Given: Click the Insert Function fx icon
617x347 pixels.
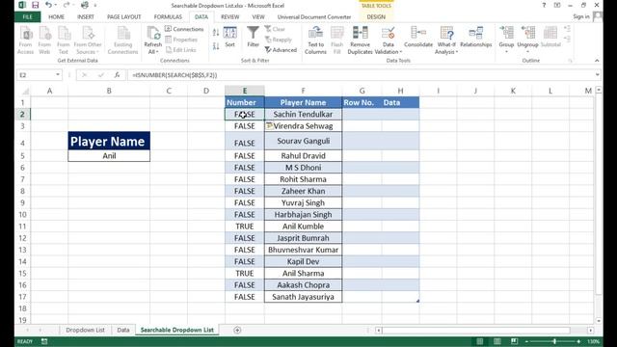Looking at the screenshot, I should [117, 75].
